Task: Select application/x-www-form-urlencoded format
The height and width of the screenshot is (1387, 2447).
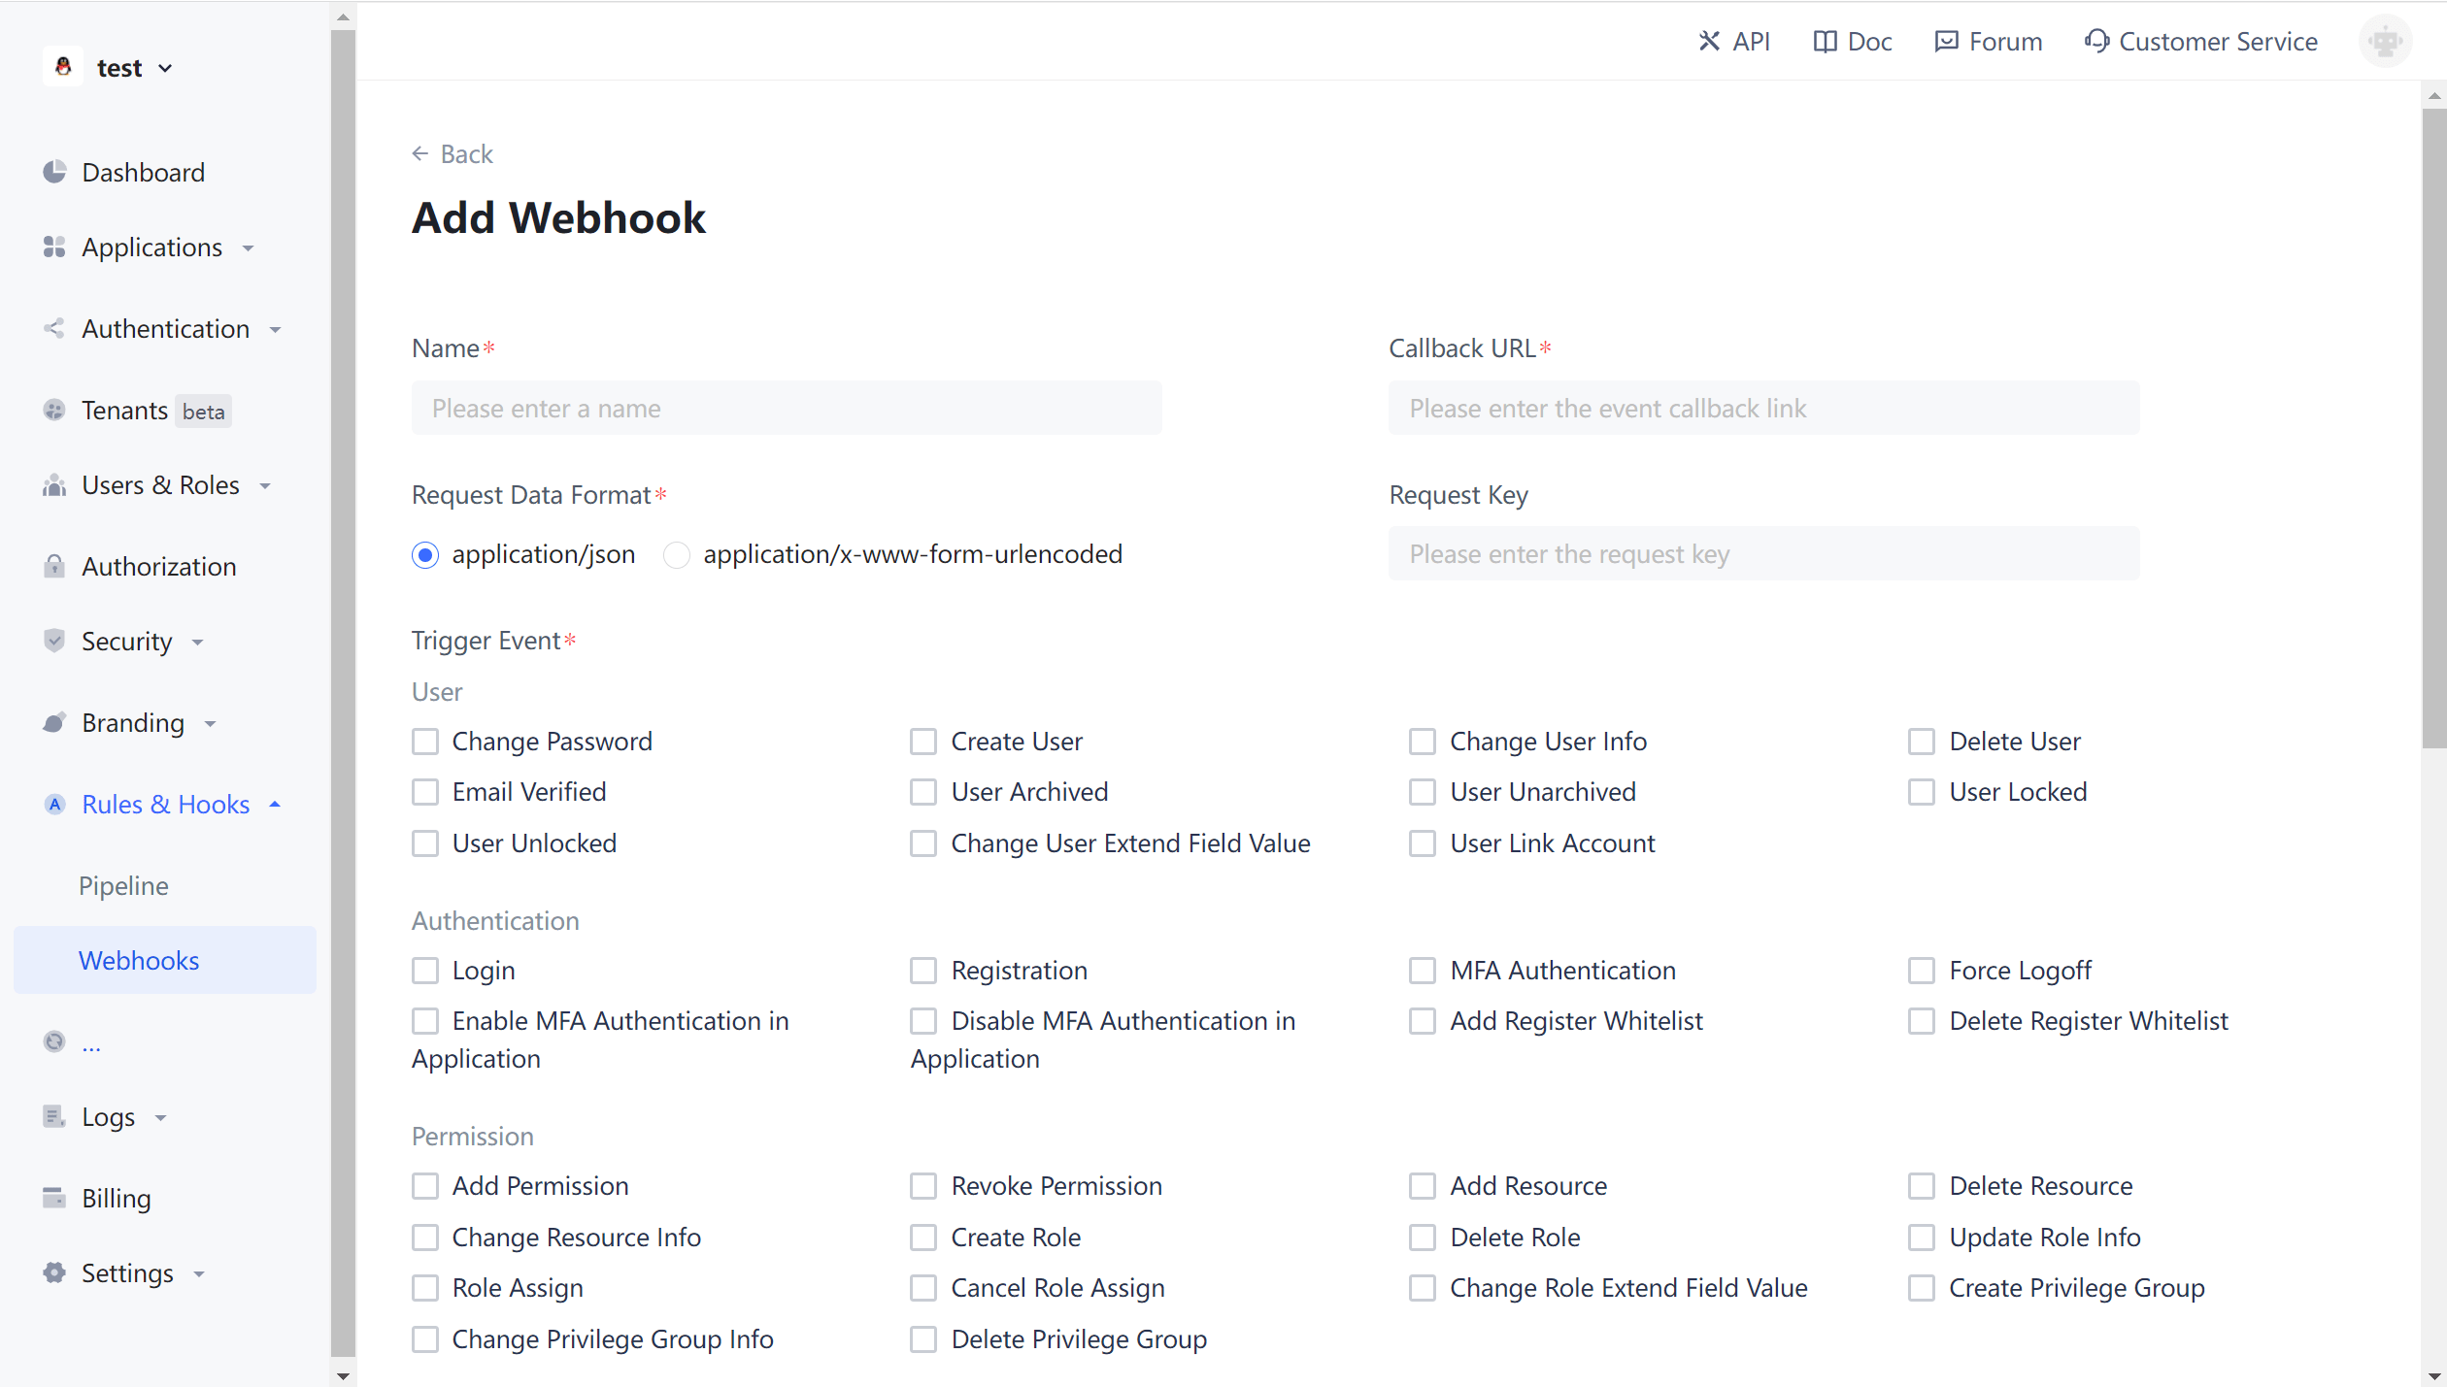Action: [x=677, y=554]
